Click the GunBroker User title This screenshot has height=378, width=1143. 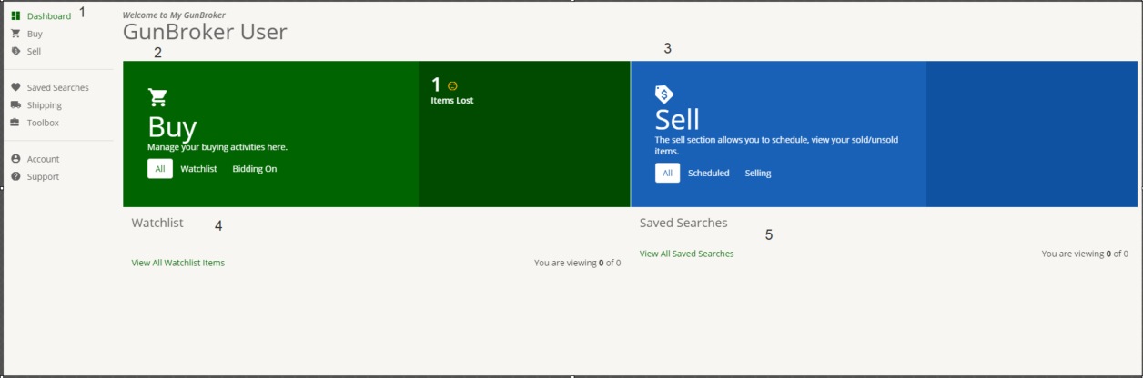click(205, 32)
